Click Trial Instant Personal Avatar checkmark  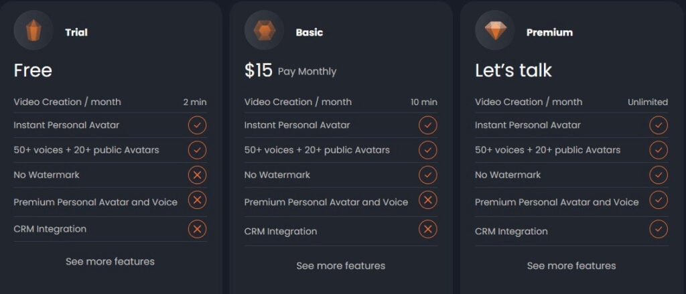[x=198, y=125]
